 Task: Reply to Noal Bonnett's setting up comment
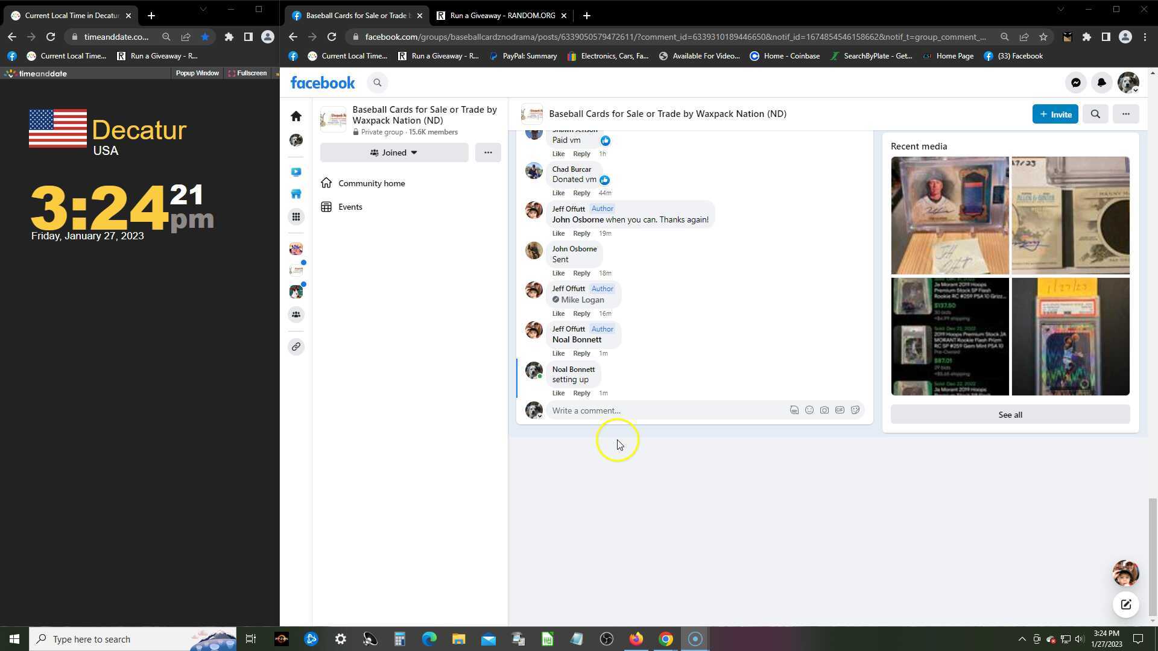pyautogui.click(x=581, y=393)
